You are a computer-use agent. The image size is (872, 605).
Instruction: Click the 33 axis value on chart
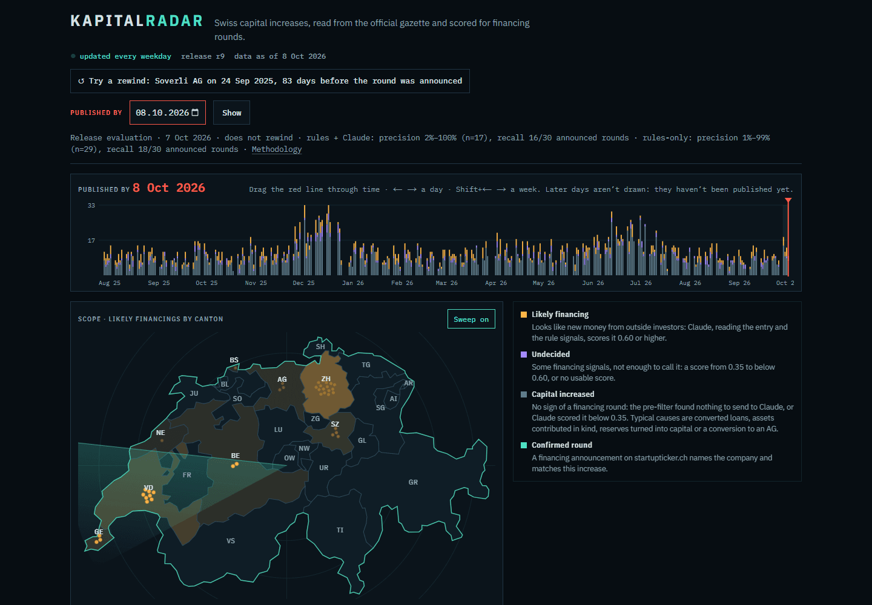[x=91, y=206]
